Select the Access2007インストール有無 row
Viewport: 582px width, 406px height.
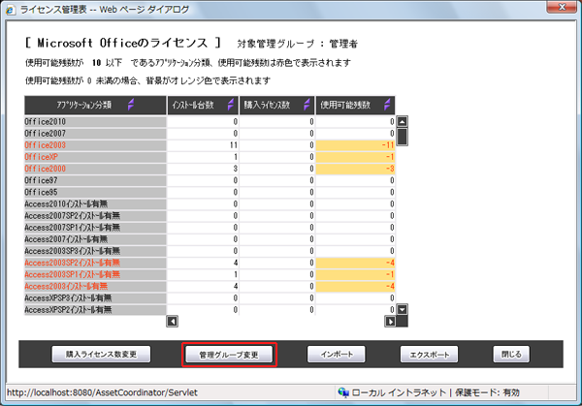210,239
